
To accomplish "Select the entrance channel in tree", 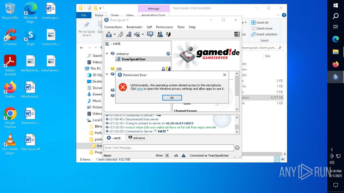I will [x=122, y=54].
